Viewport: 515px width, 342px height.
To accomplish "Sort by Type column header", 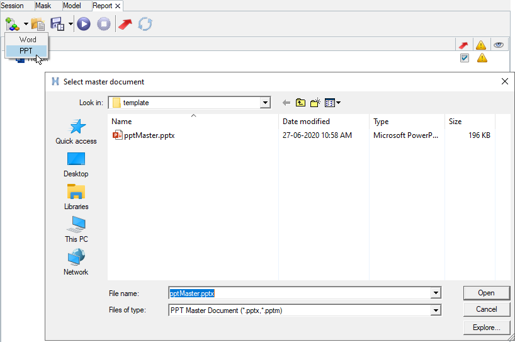I will click(407, 121).
